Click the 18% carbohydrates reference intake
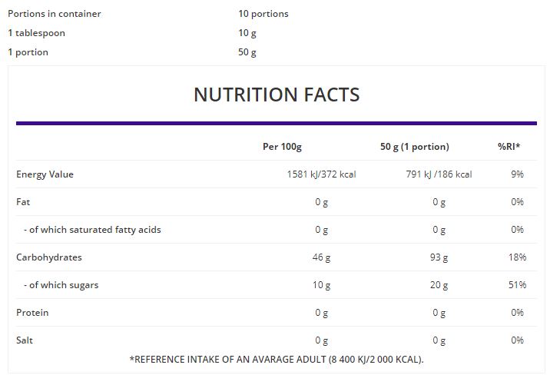The image size is (560, 385). (517, 257)
